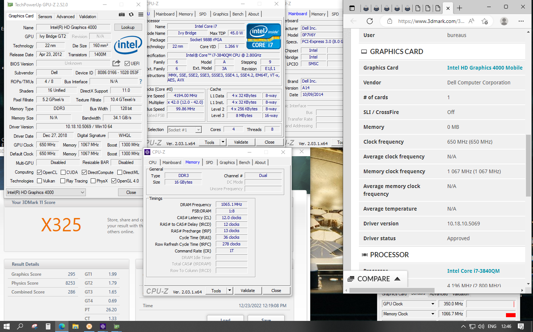Reload the 3dmark page in Edge
Screen dimensions: 533x332
[369, 21]
